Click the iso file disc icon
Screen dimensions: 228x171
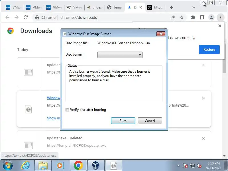coord(28,109)
